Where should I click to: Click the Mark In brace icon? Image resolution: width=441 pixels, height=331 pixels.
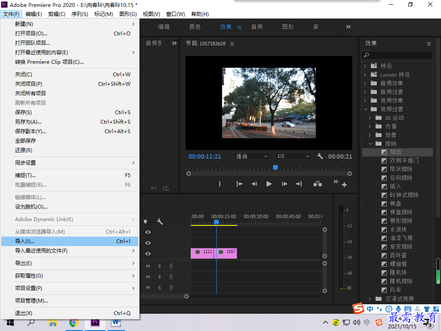coord(220,184)
